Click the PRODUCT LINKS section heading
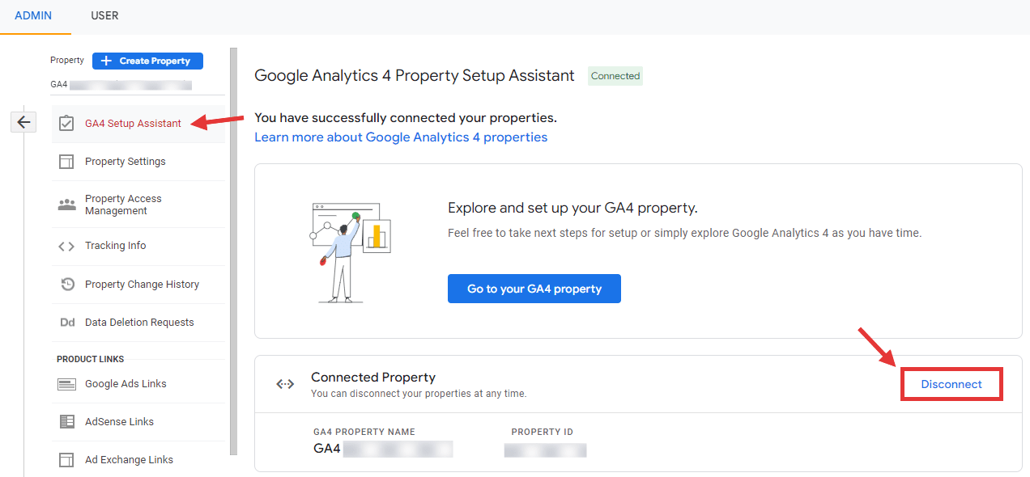The width and height of the screenshot is (1030, 477). [91, 359]
